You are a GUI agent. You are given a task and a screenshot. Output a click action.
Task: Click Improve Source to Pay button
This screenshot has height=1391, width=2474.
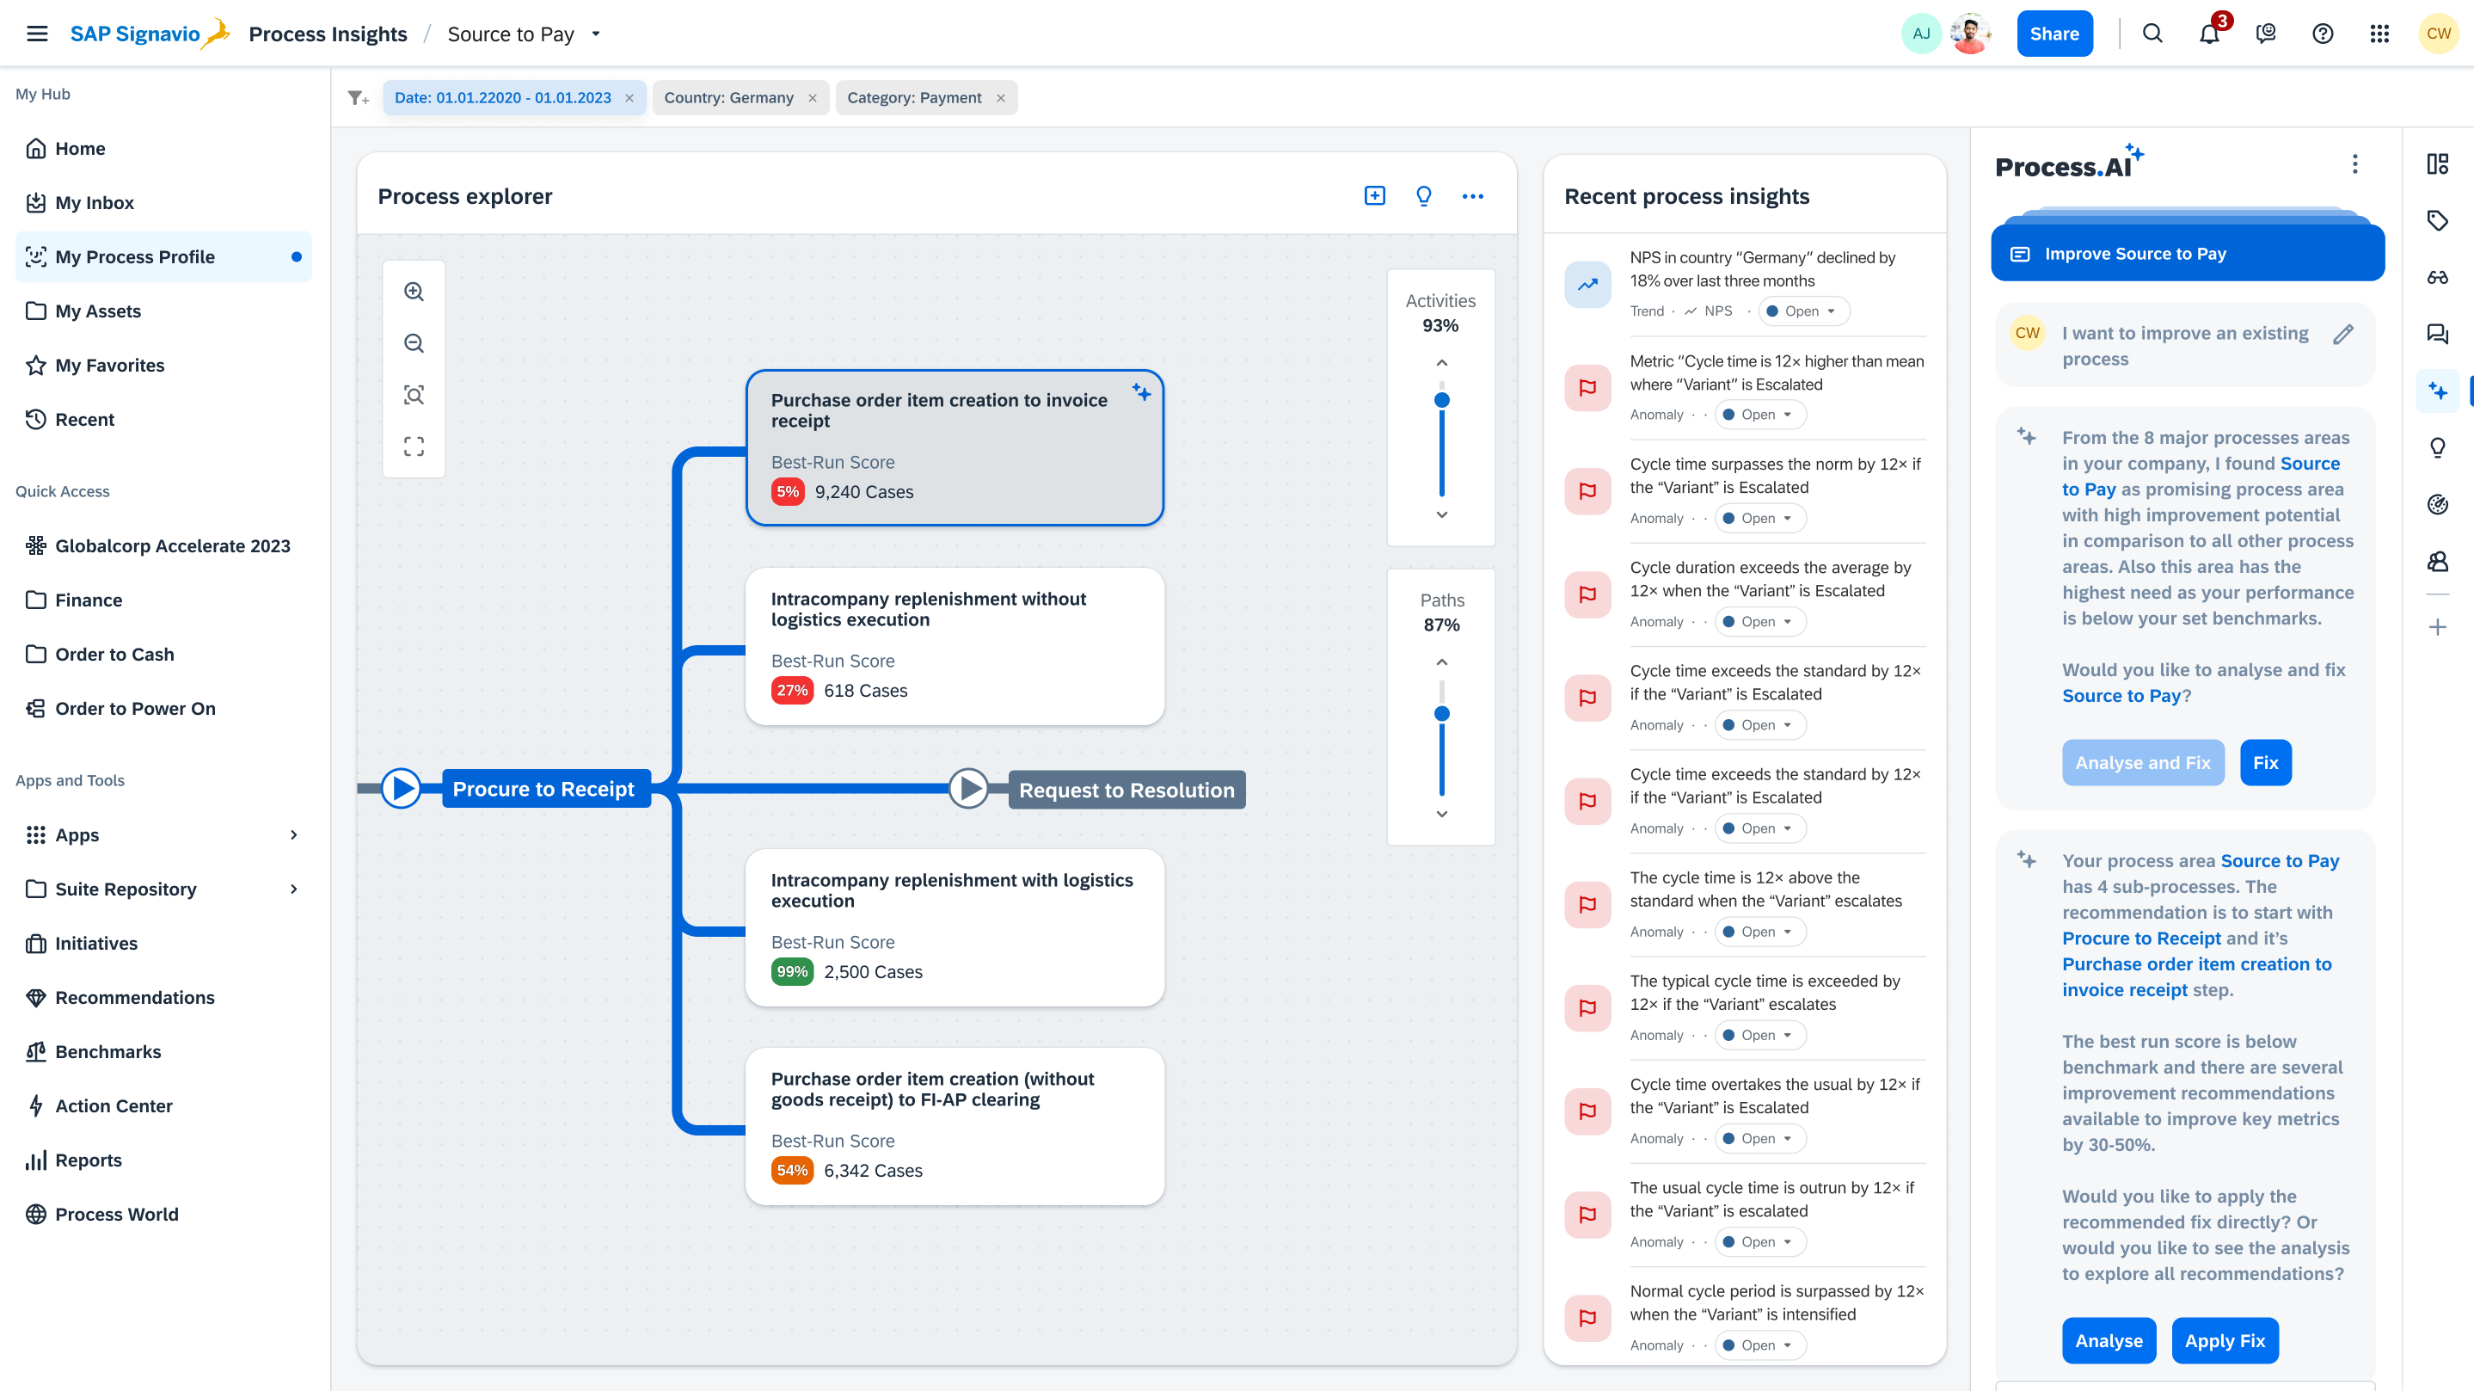(2187, 254)
